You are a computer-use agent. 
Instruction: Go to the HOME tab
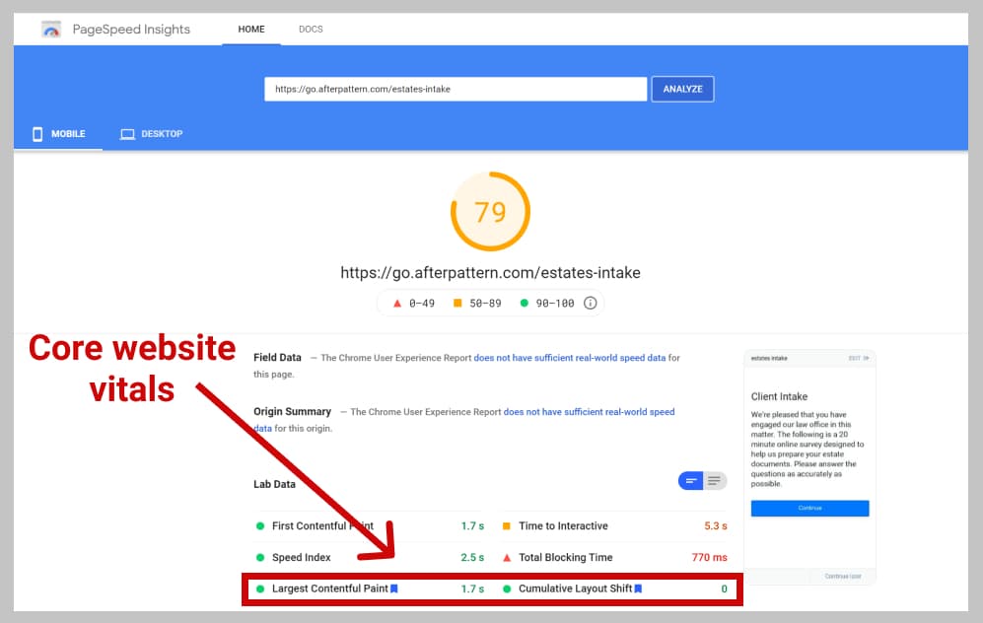(x=251, y=29)
